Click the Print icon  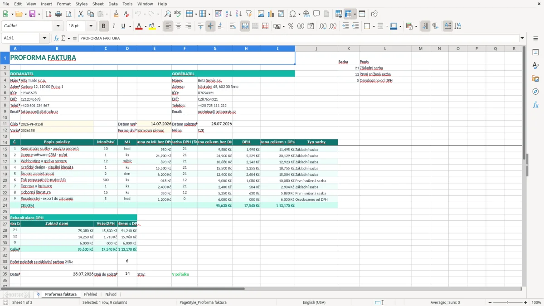[x=58, y=14]
